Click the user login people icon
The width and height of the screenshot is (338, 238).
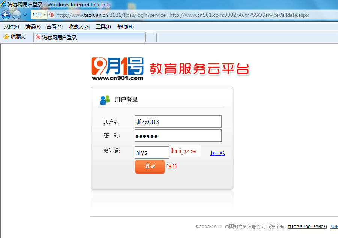coord(105,100)
